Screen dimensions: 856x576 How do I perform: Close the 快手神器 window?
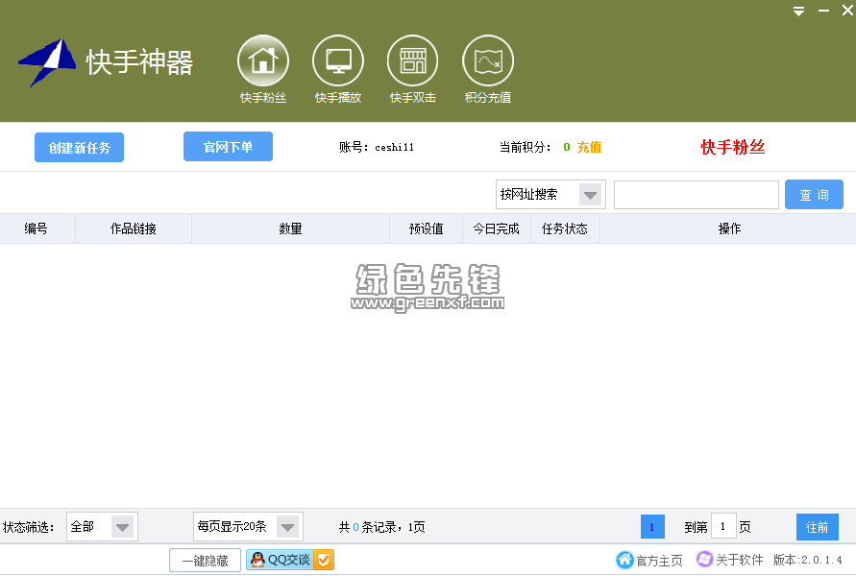coord(847,11)
